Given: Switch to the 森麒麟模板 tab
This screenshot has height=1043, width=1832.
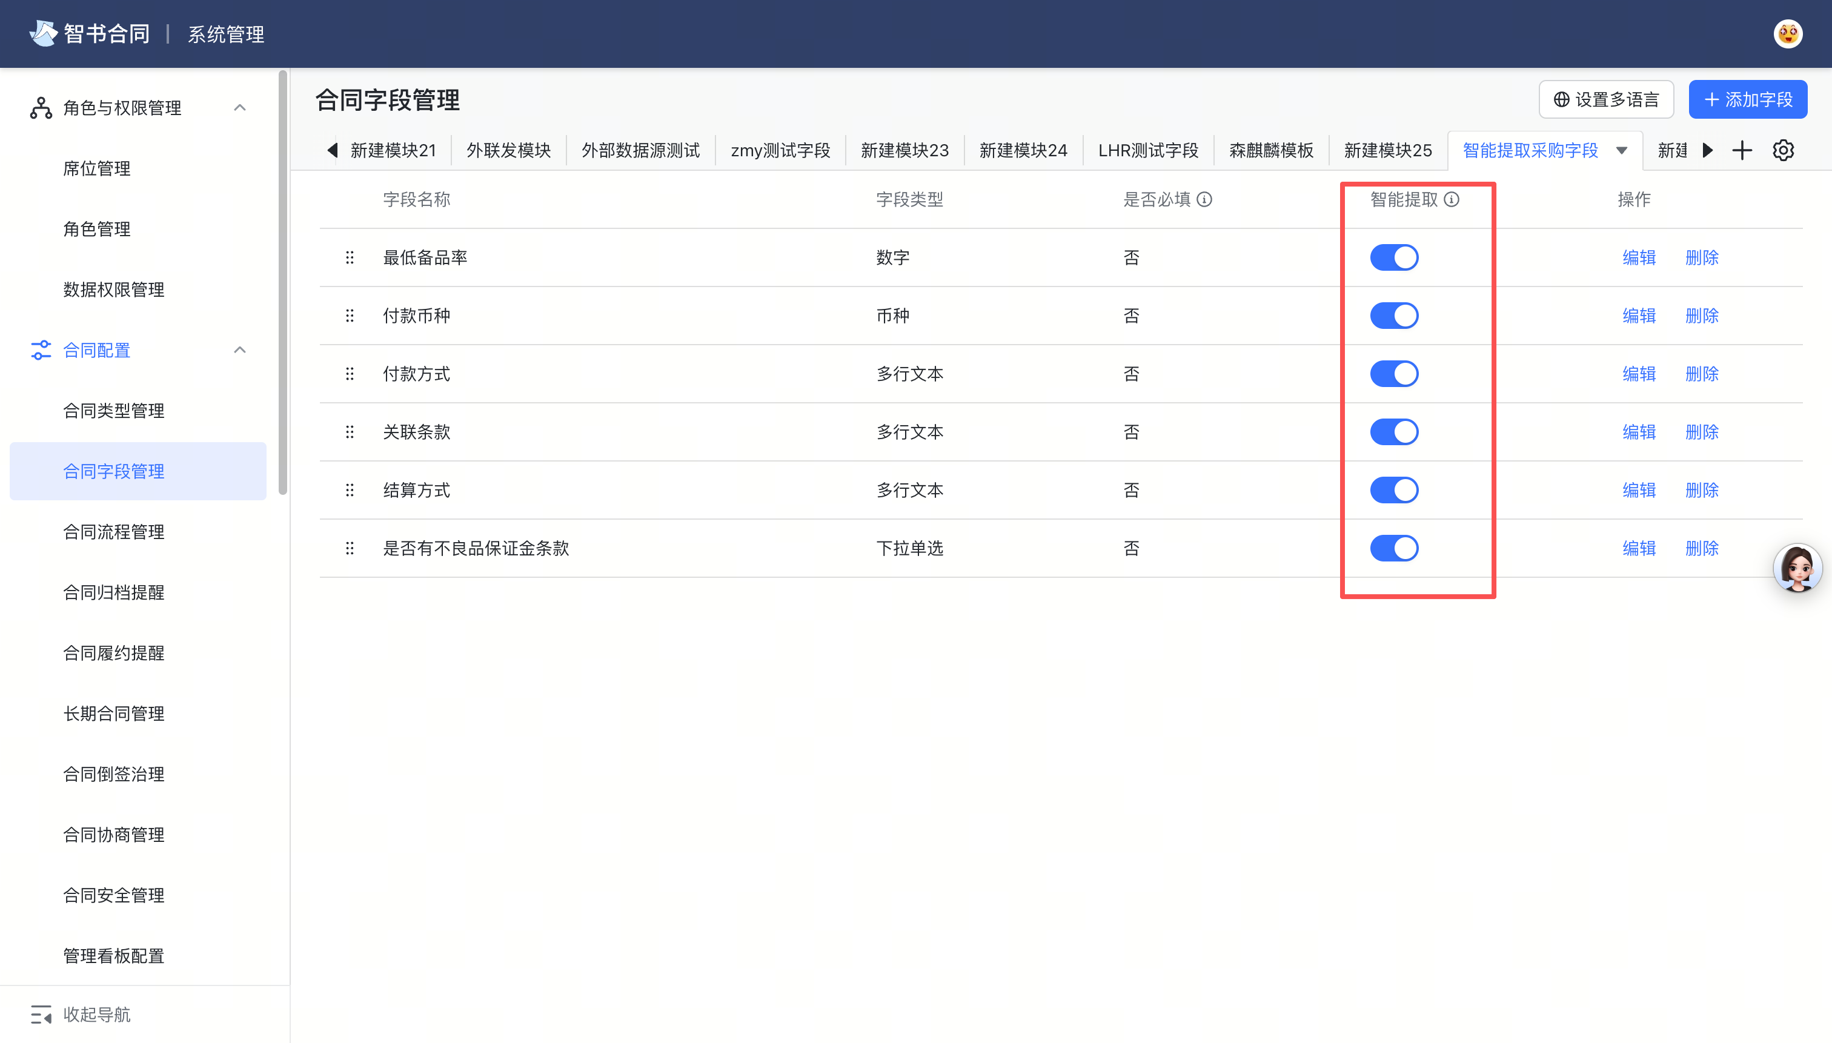Looking at the screenshot, I should [x=1270, y=150].
